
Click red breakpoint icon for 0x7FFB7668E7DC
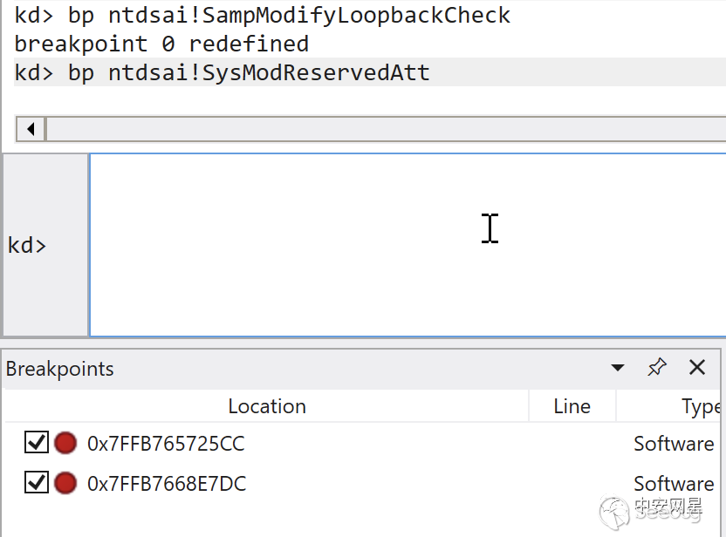(65, 483)
